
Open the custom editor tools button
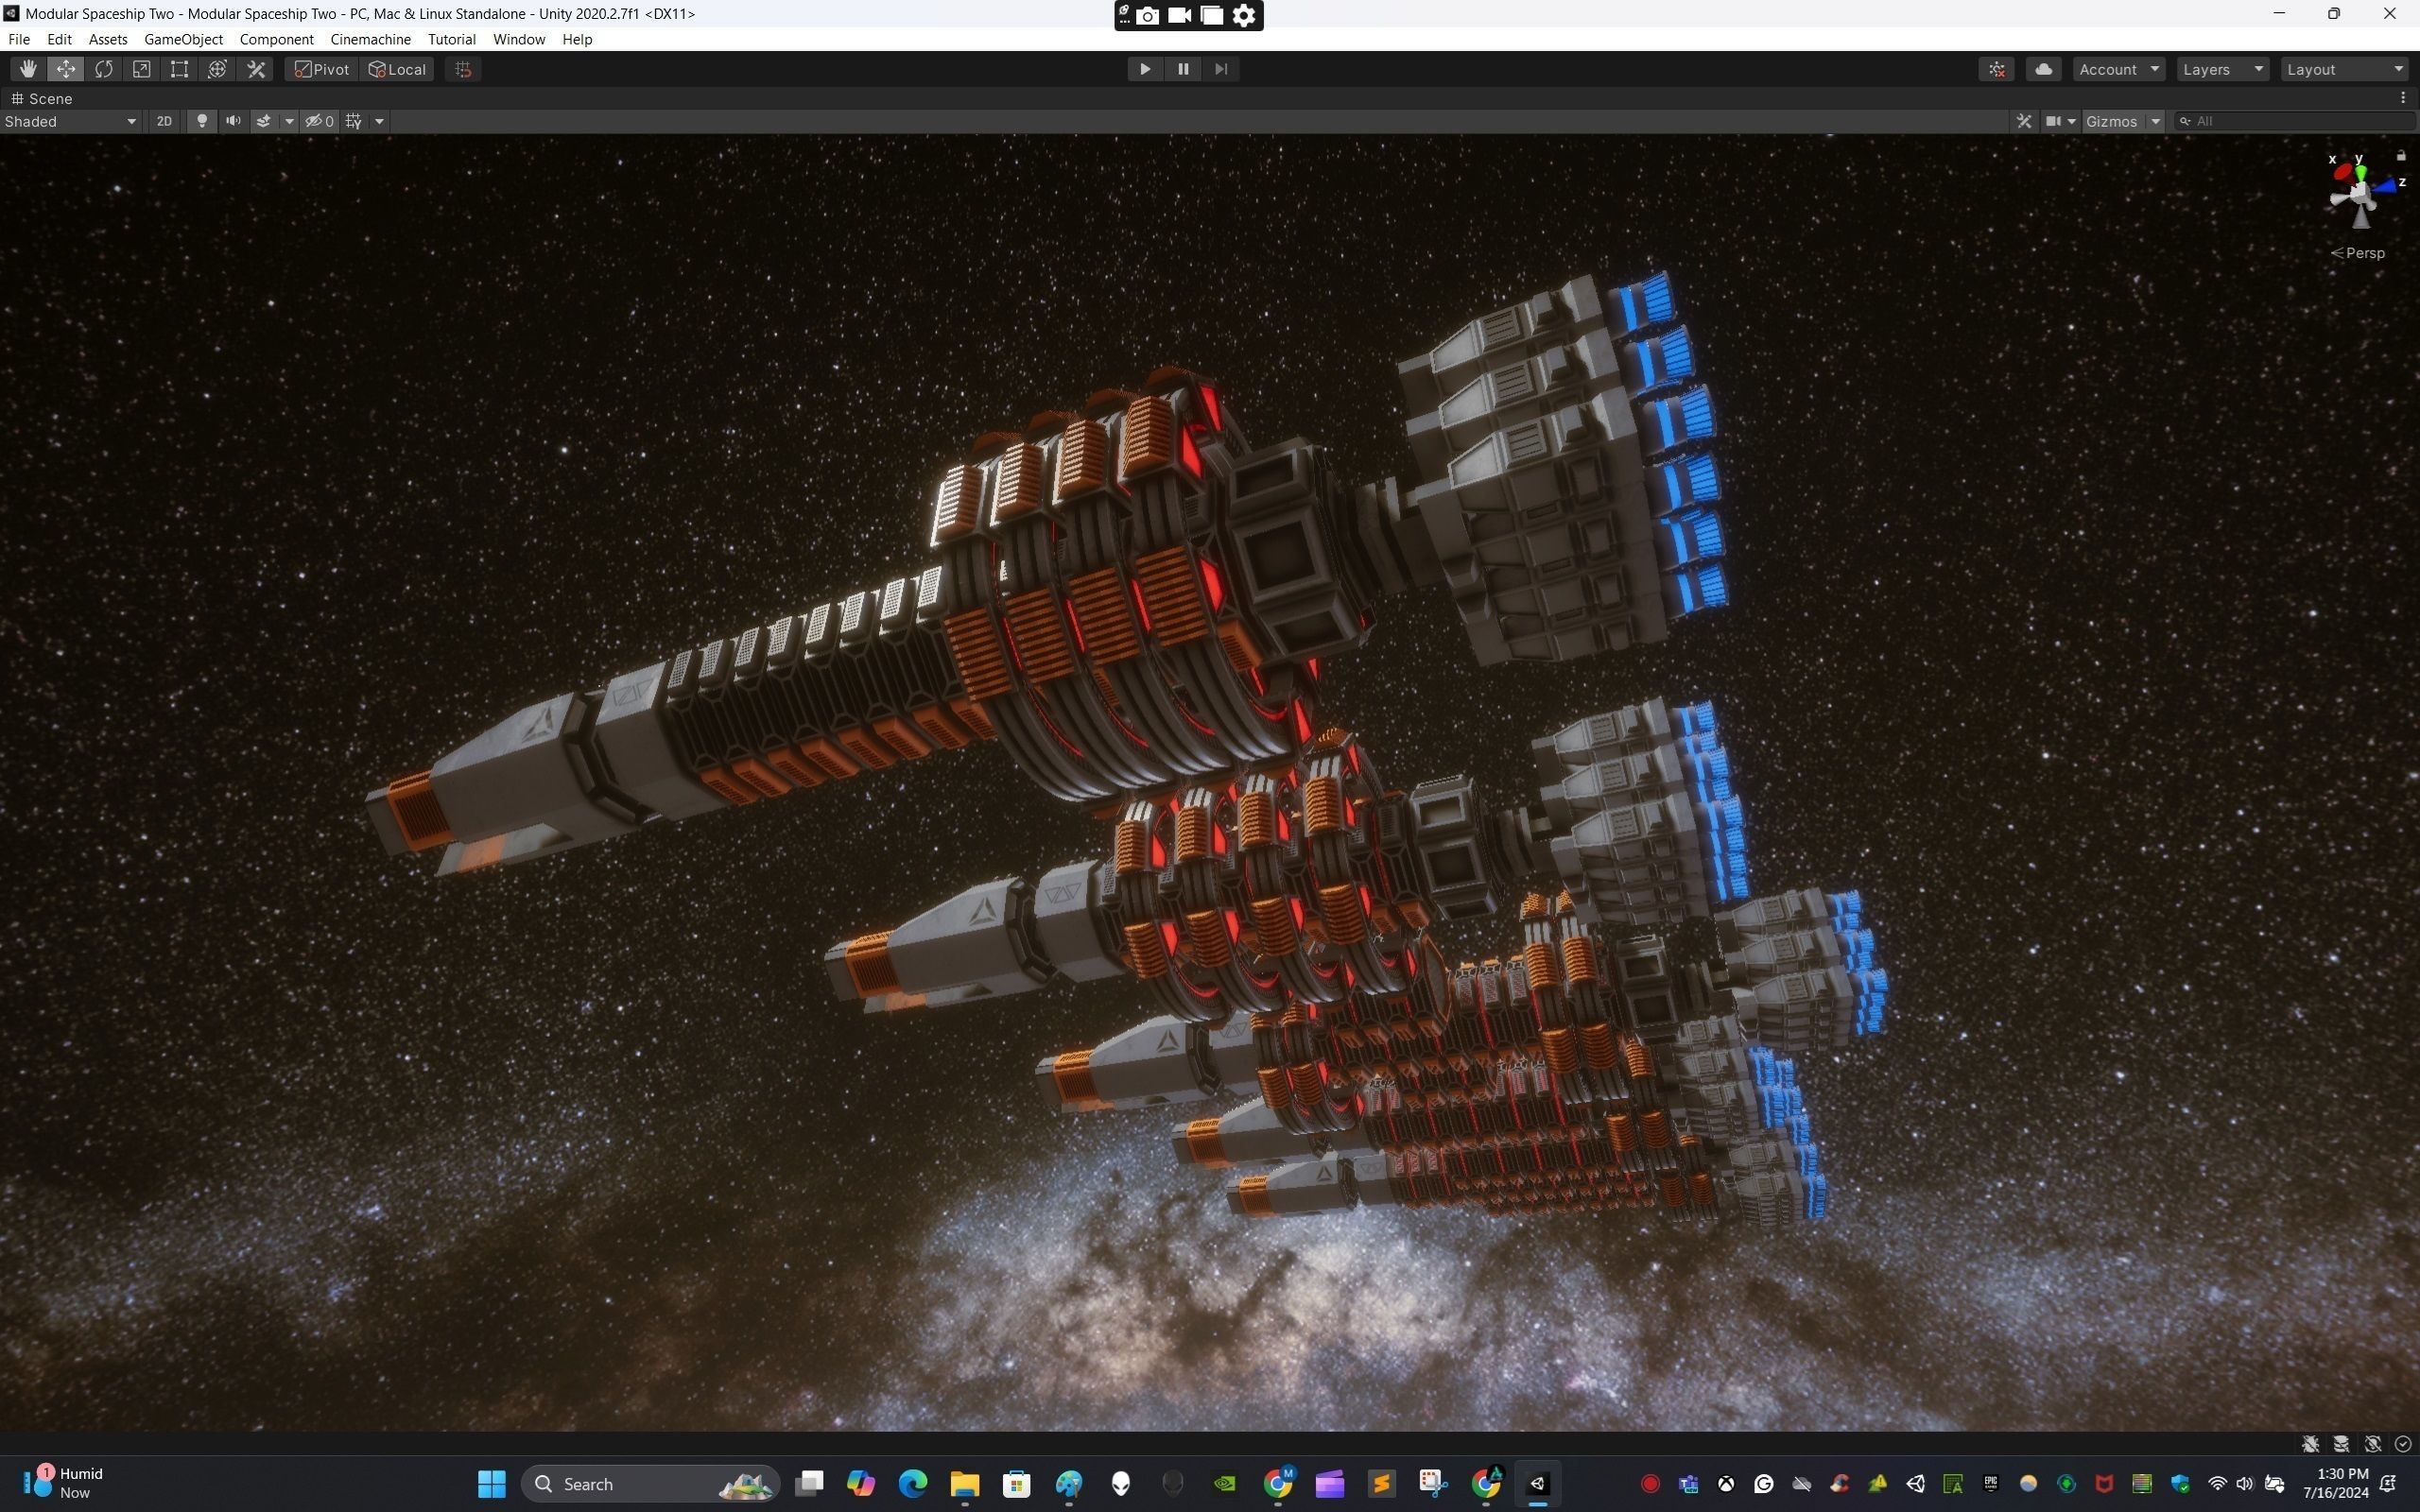(x=256, y=69)
